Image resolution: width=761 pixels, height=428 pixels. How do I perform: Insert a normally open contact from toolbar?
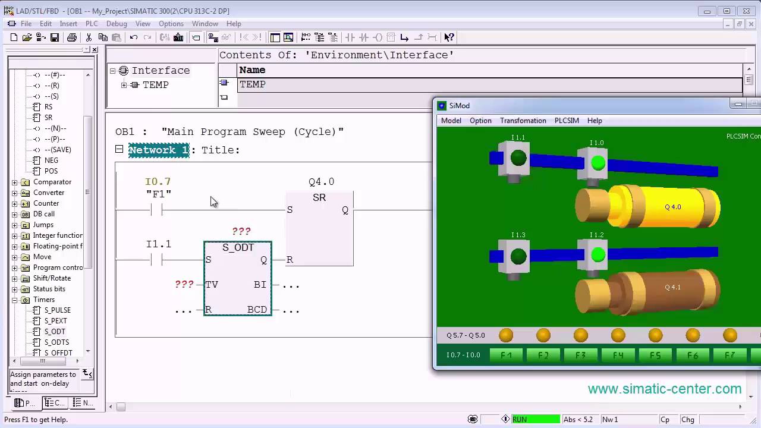click(x=350, y=37)
